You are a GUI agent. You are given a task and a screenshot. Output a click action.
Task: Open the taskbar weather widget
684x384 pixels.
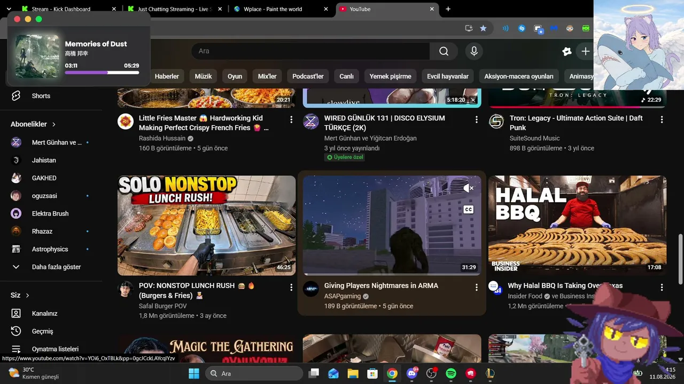[x=33, y=373]
